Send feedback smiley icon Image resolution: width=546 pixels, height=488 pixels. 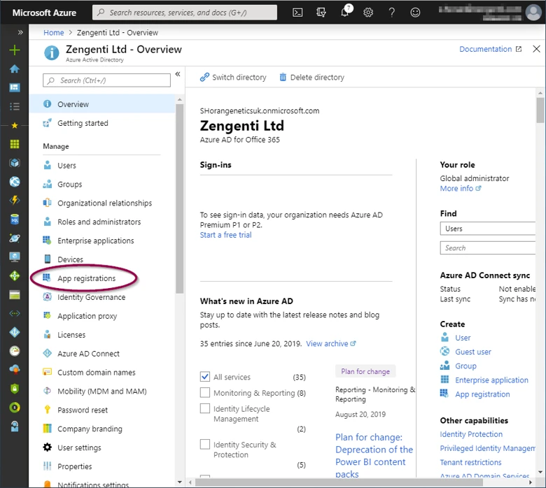click(415, 13)
